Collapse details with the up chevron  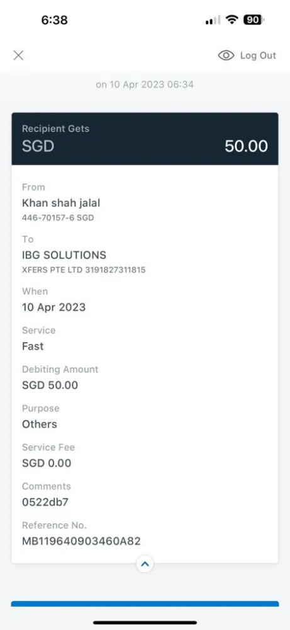click(x=145, y=564)
